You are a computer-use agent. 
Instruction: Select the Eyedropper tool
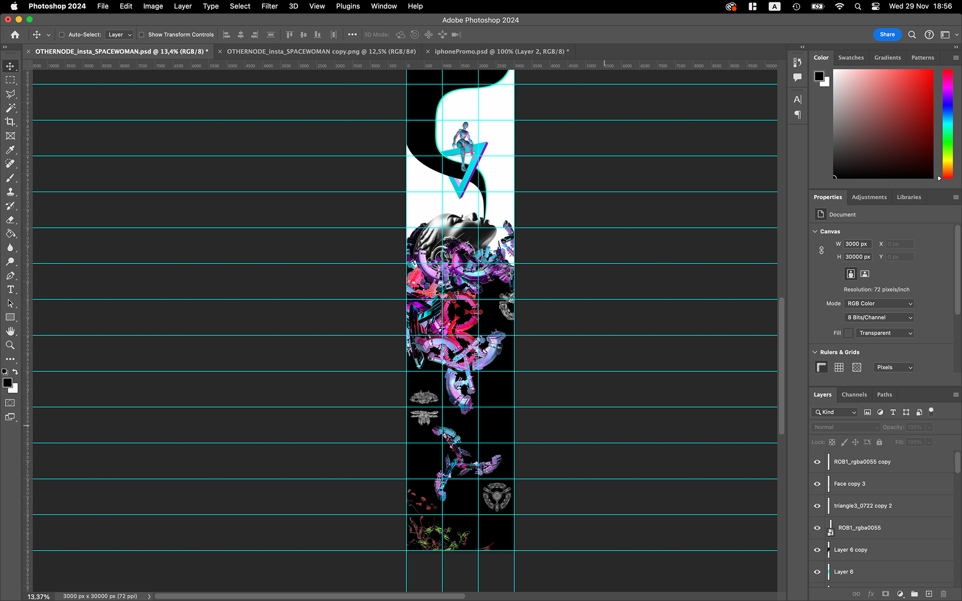pos(10,150)
